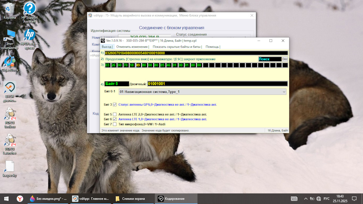Open the Помощь menu
The width and height of the screenshot is (363, 204).
pos(212,47)
